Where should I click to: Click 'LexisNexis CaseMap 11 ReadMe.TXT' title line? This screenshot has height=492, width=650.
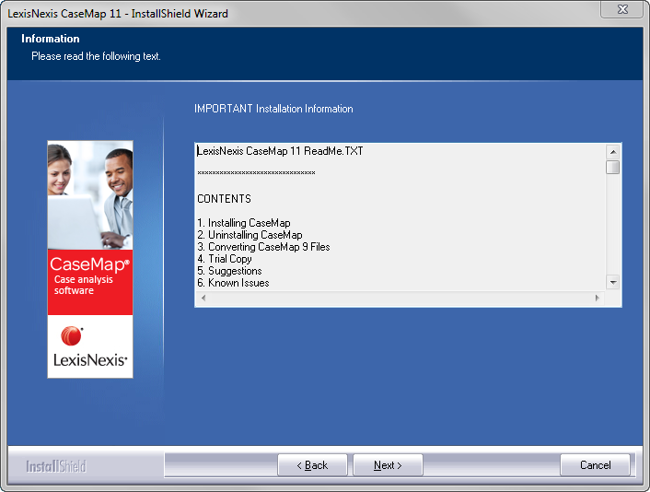(280, 151)
